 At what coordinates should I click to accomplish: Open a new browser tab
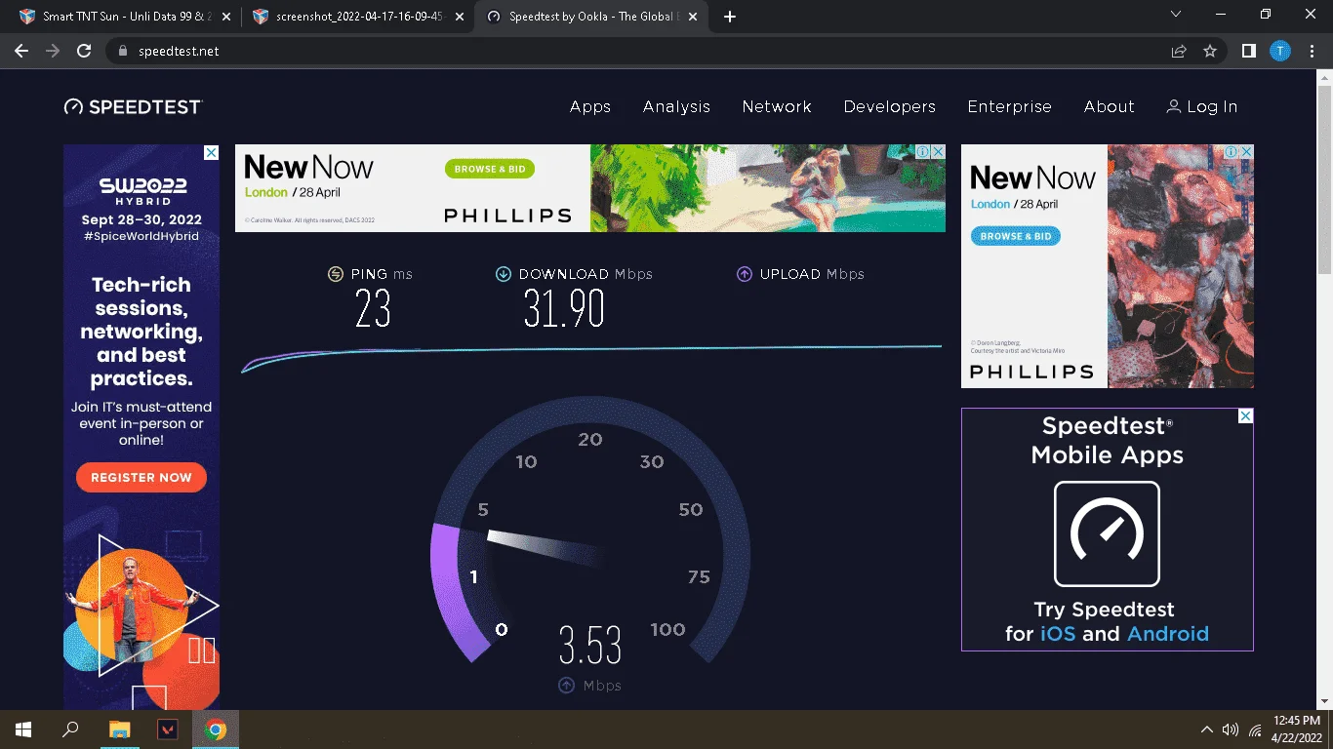730,17
